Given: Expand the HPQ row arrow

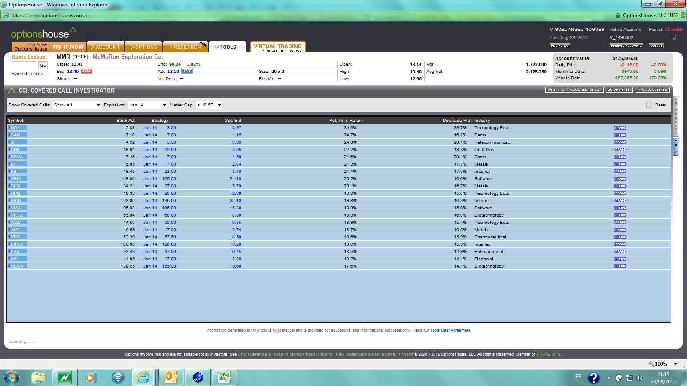Looking at the screenshot, I should tap(9, 193).
